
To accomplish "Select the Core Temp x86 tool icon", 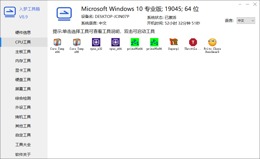I will coord(77,42).
